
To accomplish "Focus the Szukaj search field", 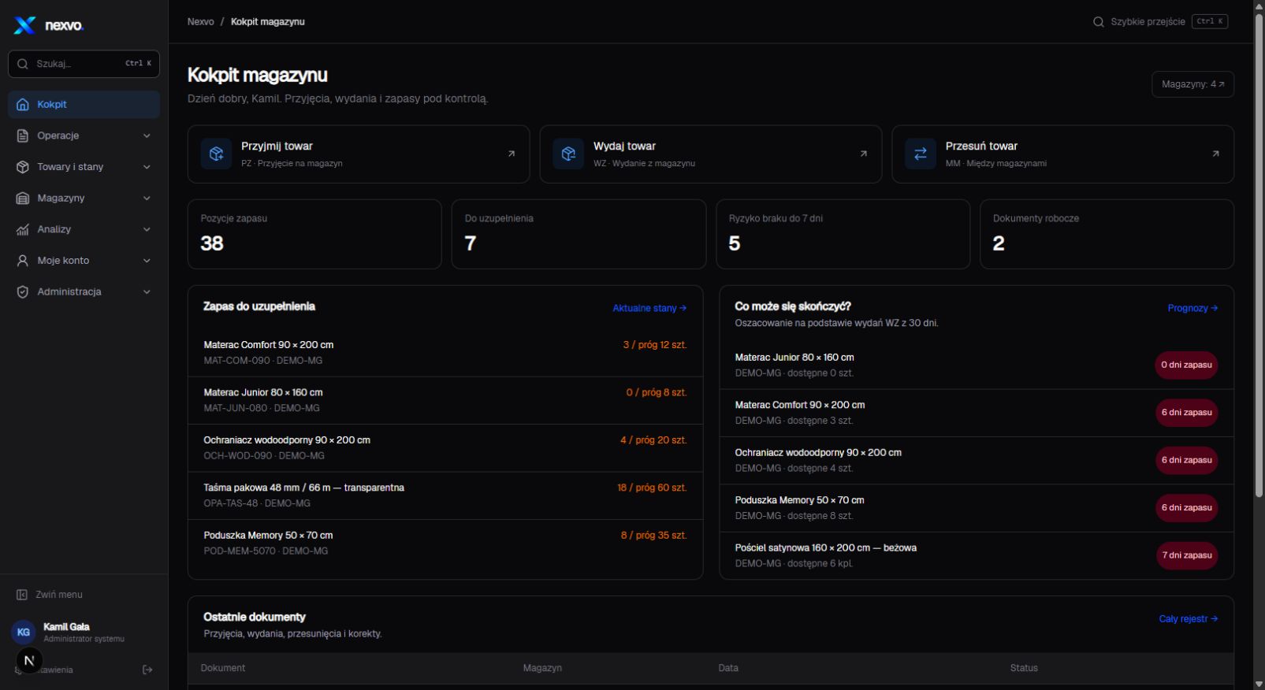I will [x=84, y=64].
